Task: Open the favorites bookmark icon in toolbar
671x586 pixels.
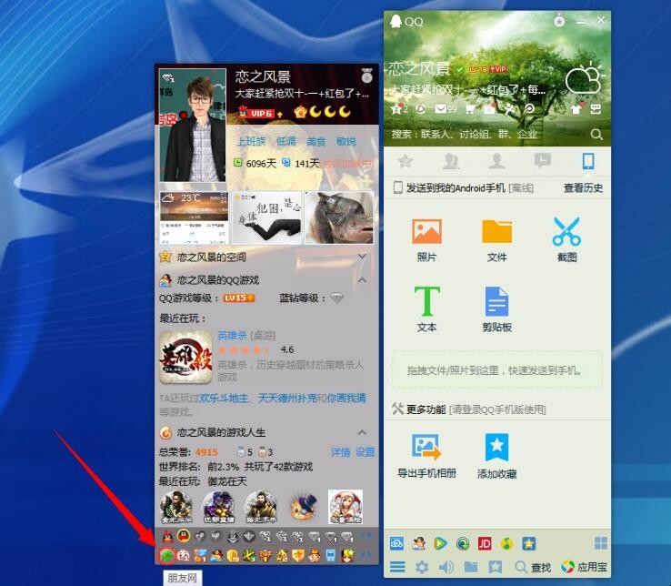Action: click(x=496, y=567)
